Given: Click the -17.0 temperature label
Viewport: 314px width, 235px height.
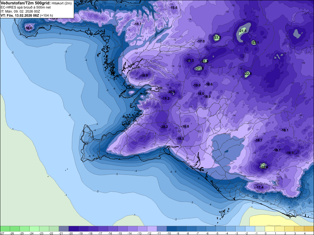Looking at the screenshot, I should point(201,41).
